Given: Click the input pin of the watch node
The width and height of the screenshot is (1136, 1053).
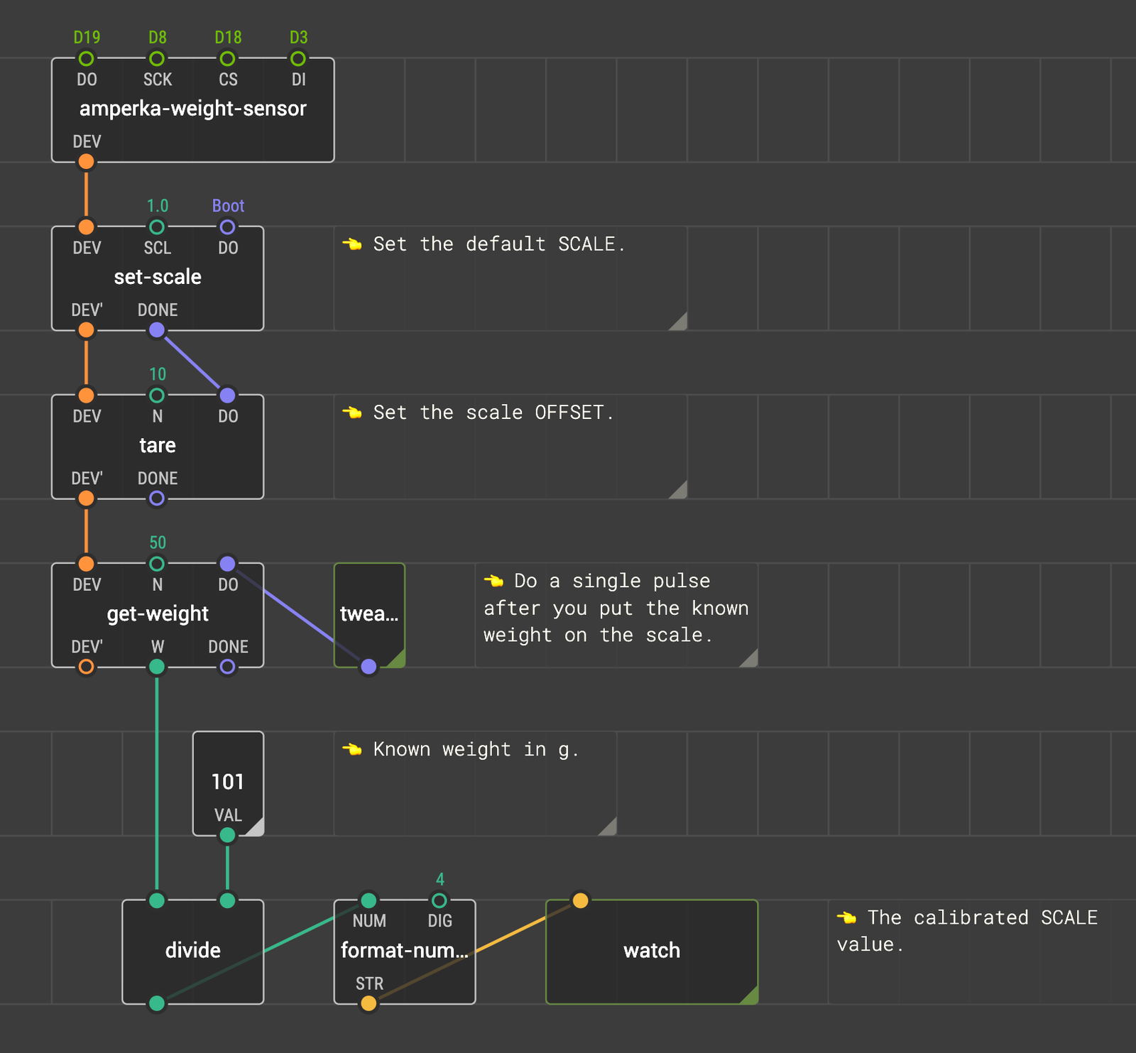Looking at the screenshot, I should click(581, 900).
